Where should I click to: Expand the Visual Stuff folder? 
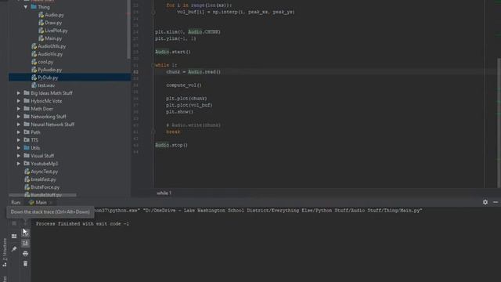click(x=19, y=156)
